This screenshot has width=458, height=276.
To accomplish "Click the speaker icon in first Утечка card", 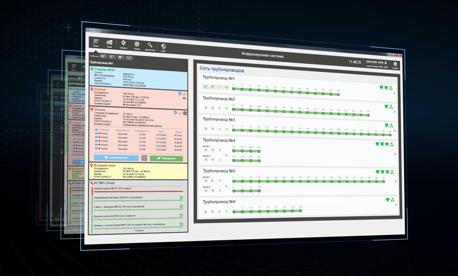I will pos(184,98).
